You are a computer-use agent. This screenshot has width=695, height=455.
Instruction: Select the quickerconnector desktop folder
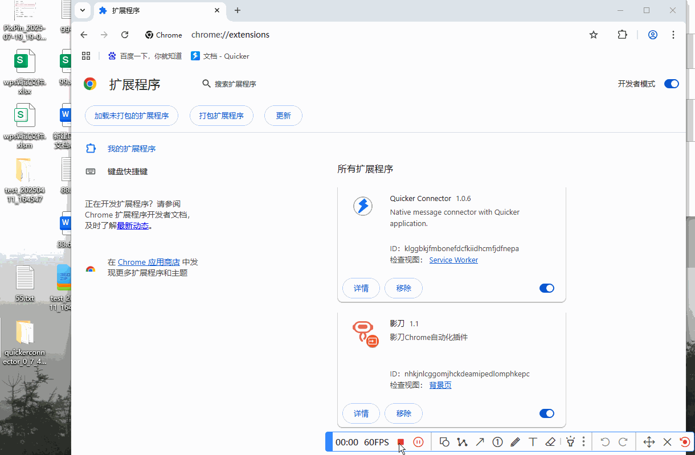[x=24, y=343]
